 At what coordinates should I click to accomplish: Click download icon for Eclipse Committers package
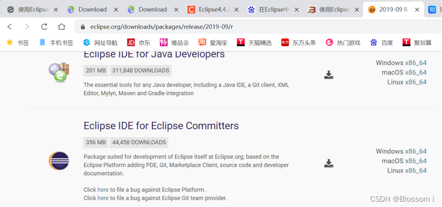click(x=329, y=163)
